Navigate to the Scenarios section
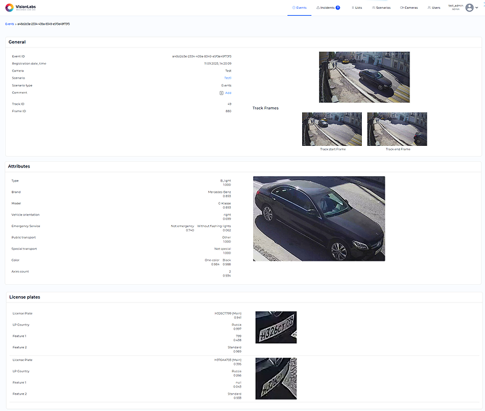This screenshot has width=485, height=411. click(381, 8)
